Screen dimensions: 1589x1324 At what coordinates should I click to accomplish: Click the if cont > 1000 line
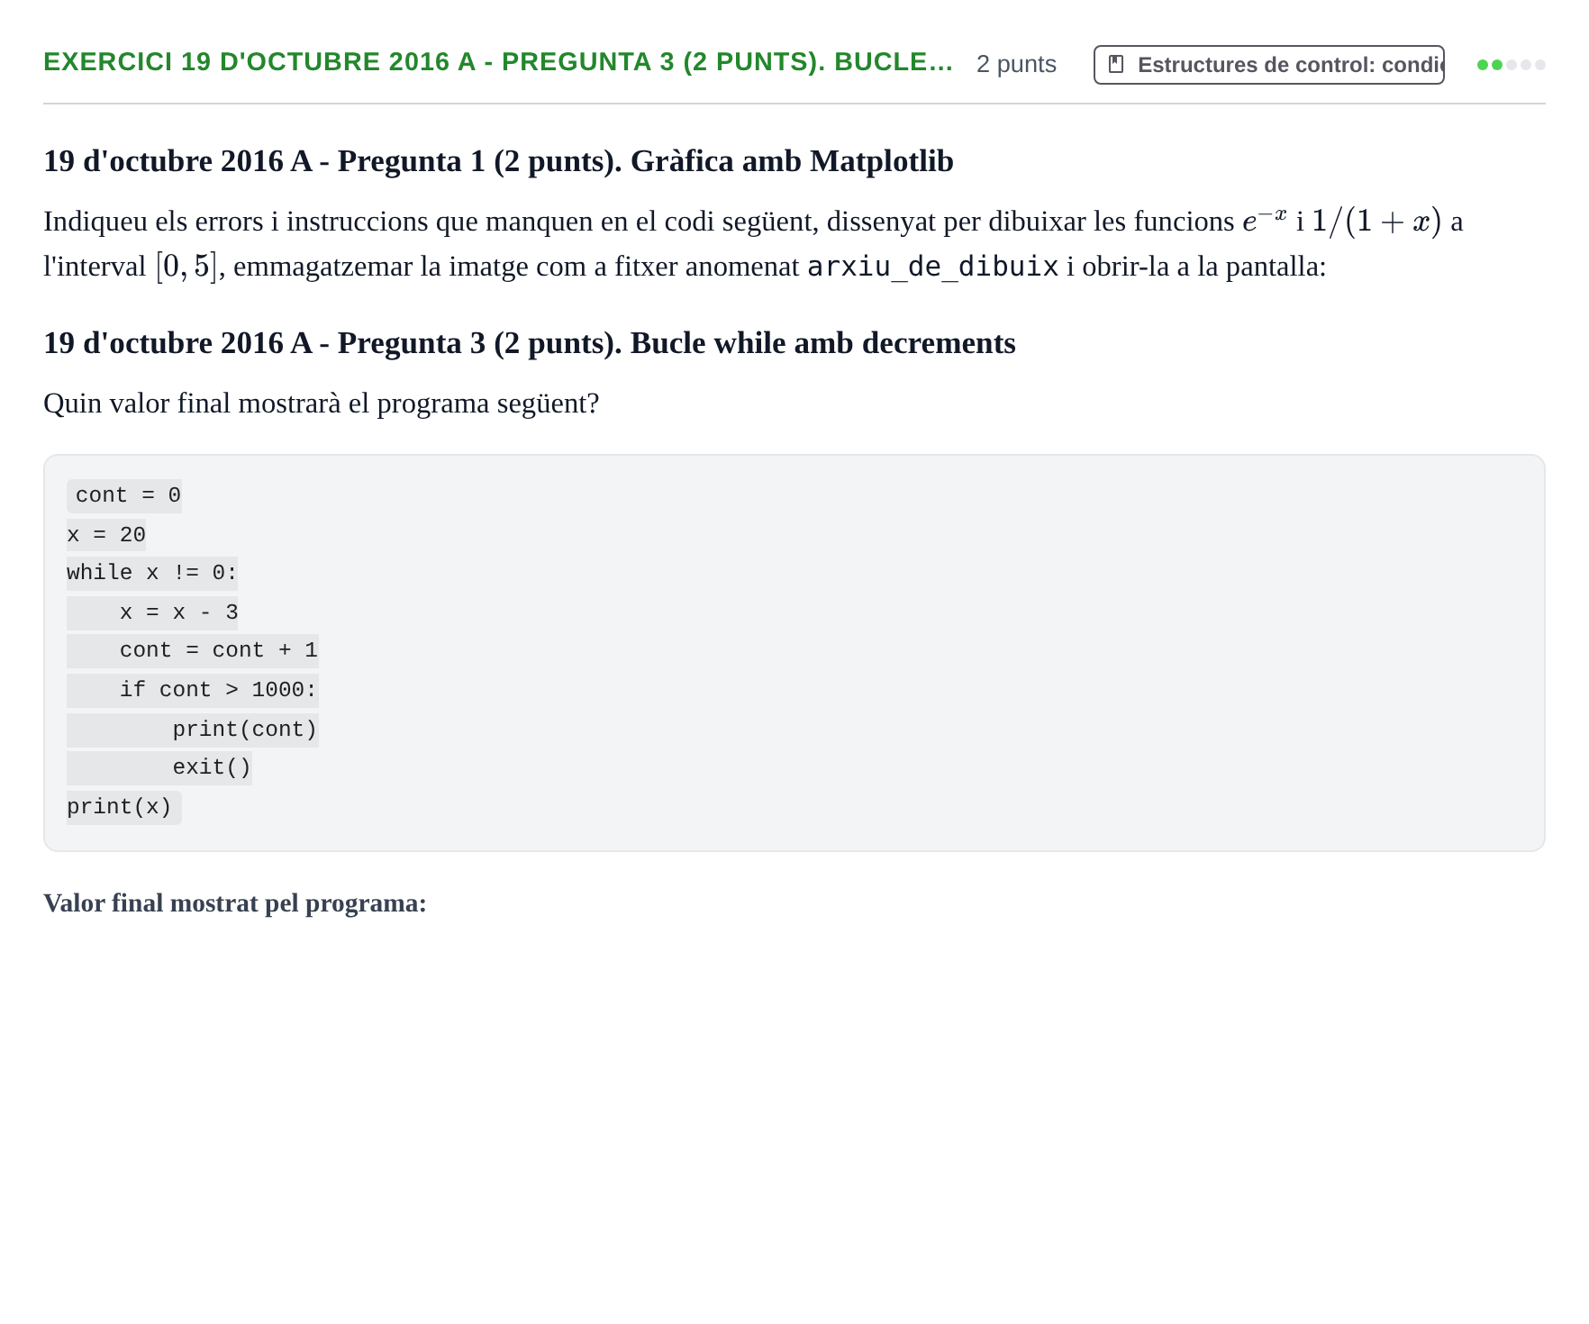tap(193, 690)
